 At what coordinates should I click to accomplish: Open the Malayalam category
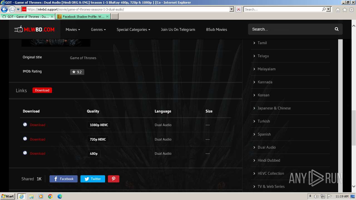click(x=266, y=69)
